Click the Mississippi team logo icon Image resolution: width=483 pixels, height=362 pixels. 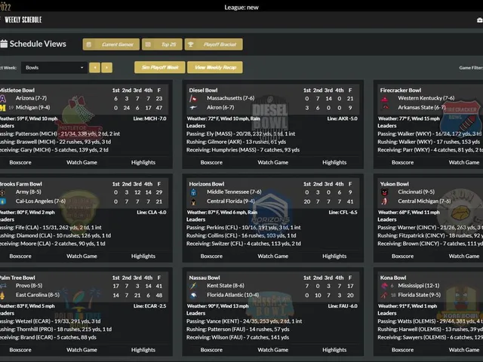point(384,286)
